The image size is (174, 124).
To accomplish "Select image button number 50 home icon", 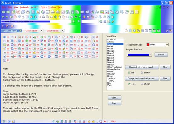I will 88,49.
